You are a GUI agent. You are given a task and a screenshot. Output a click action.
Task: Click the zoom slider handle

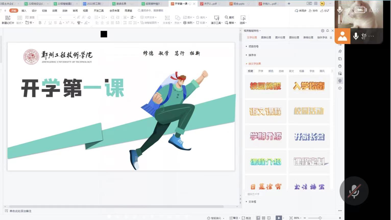320,218
